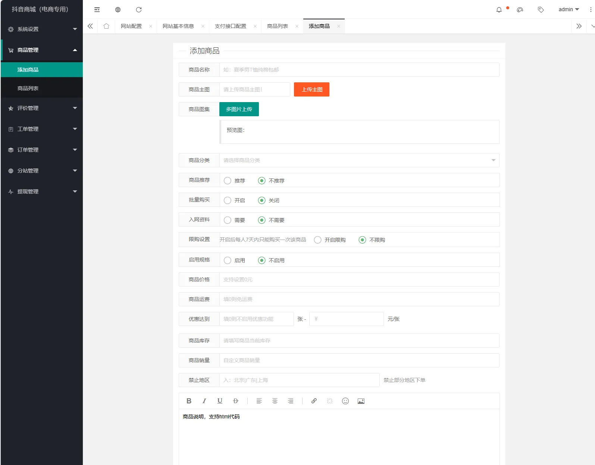Click the 多图片上传 button

point(239,109)
